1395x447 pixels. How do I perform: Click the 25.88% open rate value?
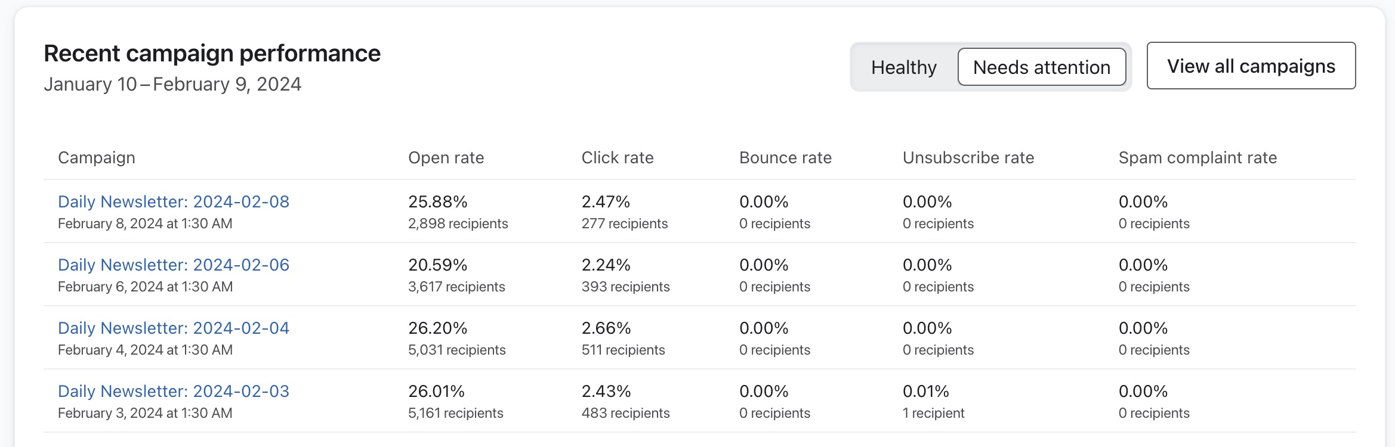pos(437,201)
